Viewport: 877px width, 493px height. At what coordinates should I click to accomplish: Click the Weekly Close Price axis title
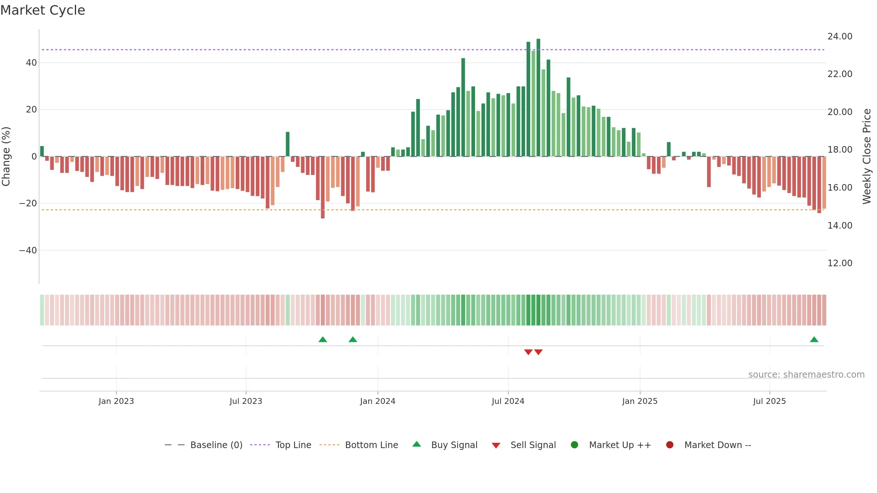pyautogui.click(x=867, y=156)
